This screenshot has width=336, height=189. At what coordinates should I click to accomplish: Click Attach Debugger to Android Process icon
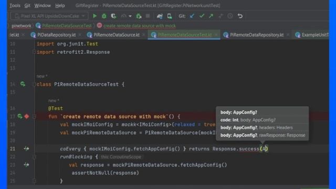139,16
